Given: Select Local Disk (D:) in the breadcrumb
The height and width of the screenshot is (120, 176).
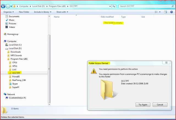Looking at the screenshot, I should pos(38,6).
